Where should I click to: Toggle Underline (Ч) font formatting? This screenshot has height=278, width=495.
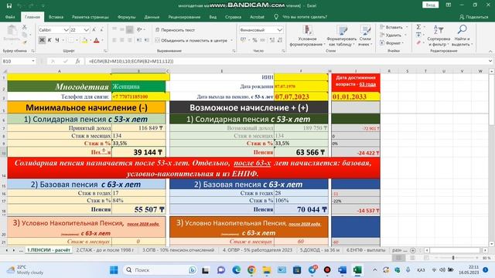pyautogui.click(x=57, y=40)
